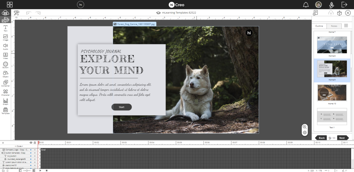Click the zoom in magnifier on canvas
354x172 pixels.
pyautogui.click(x=305, y=127)
